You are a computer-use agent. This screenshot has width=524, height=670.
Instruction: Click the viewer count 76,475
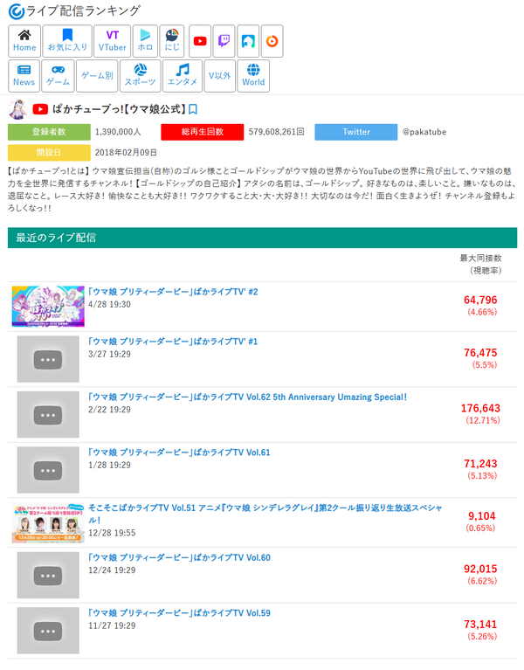click(x=480, y=353)
